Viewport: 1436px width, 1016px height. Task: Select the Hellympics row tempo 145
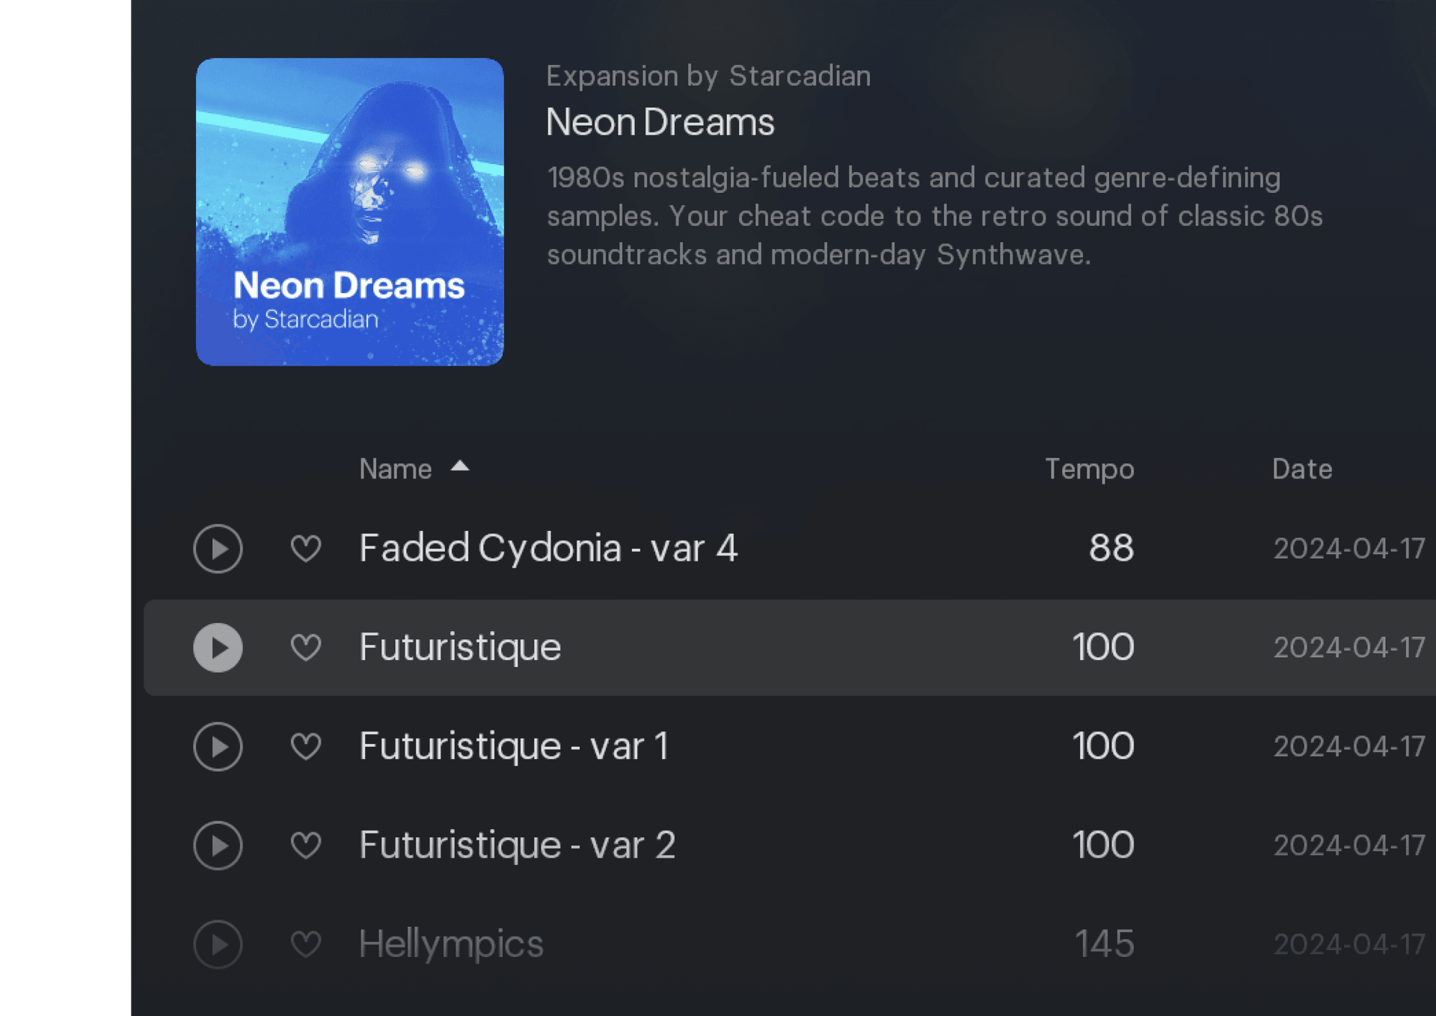[1104, 944]
